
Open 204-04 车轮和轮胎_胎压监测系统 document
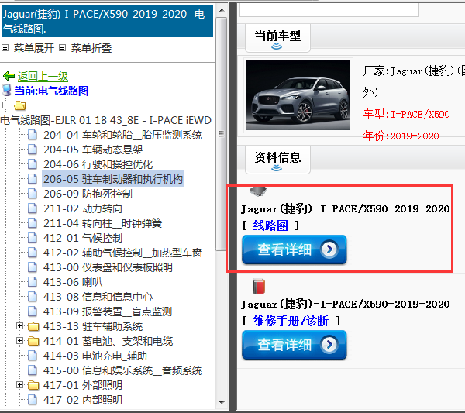point(122,135)
